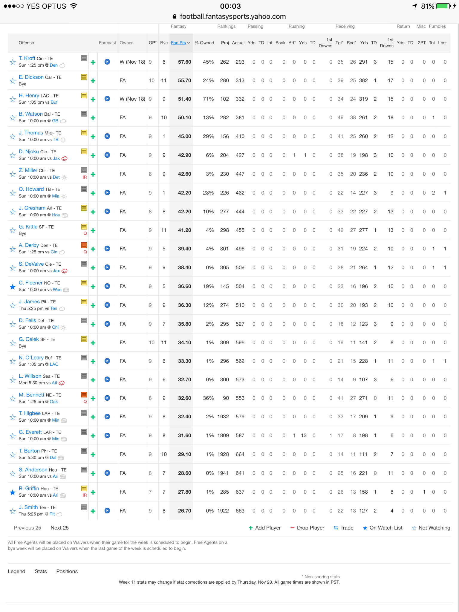Open the red player notes for M. Bennett
This screenshot has width=459, height=612.
pyautogui.click(x=84, y=395)
